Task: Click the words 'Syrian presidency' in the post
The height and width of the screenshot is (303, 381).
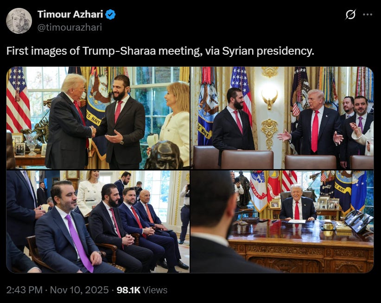Action: (x=268, y=51)
